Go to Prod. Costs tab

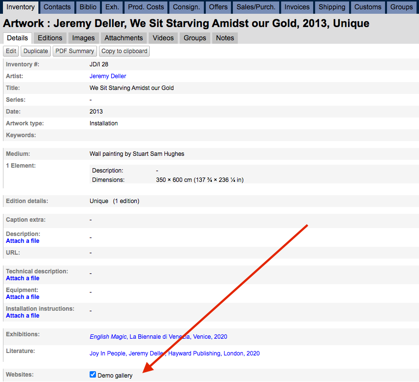[146, 7]
